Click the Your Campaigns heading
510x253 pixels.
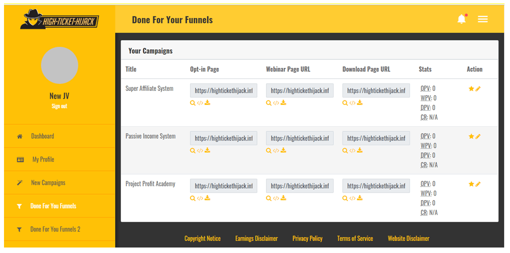pos(150,51)
